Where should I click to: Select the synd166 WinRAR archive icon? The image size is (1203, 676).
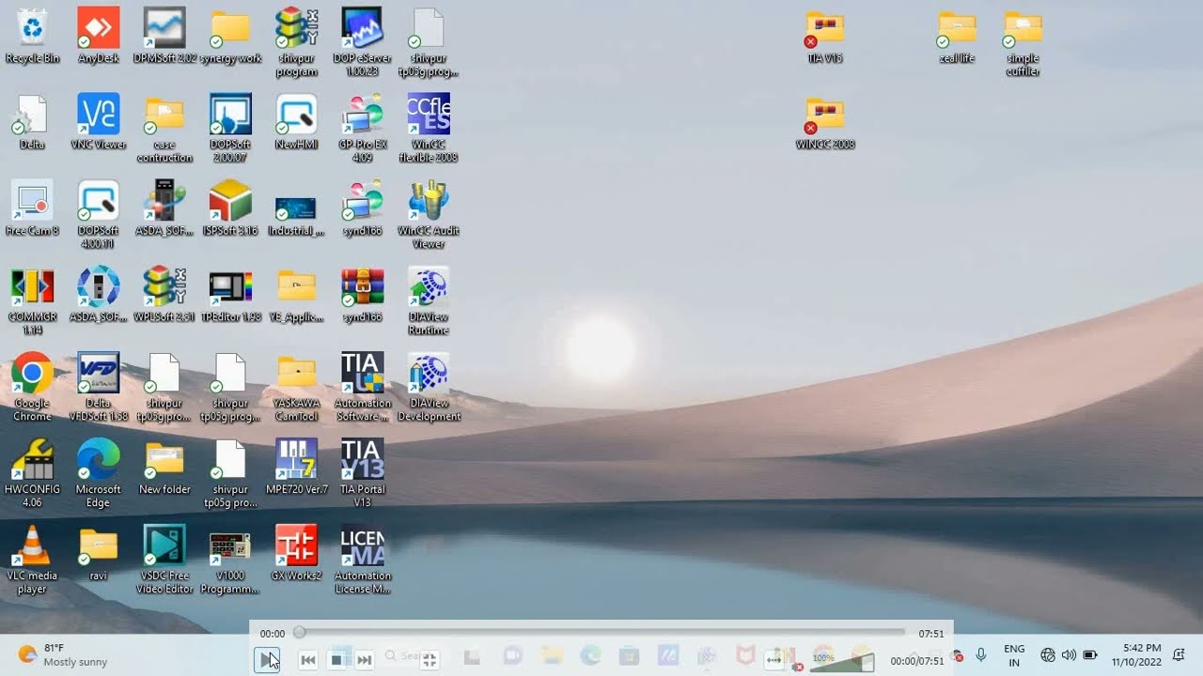point(363,295)
